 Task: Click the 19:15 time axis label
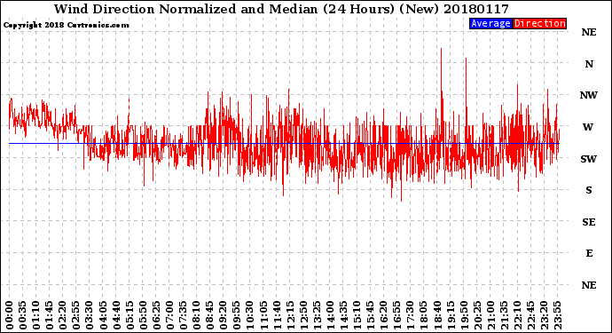(x=451, y=315)
